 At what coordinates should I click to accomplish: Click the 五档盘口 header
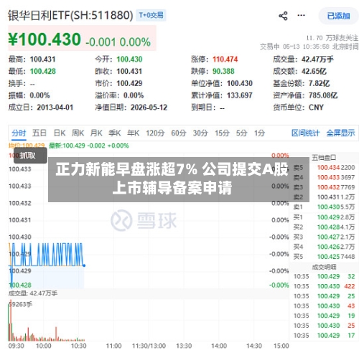click(x=324, y=157)
